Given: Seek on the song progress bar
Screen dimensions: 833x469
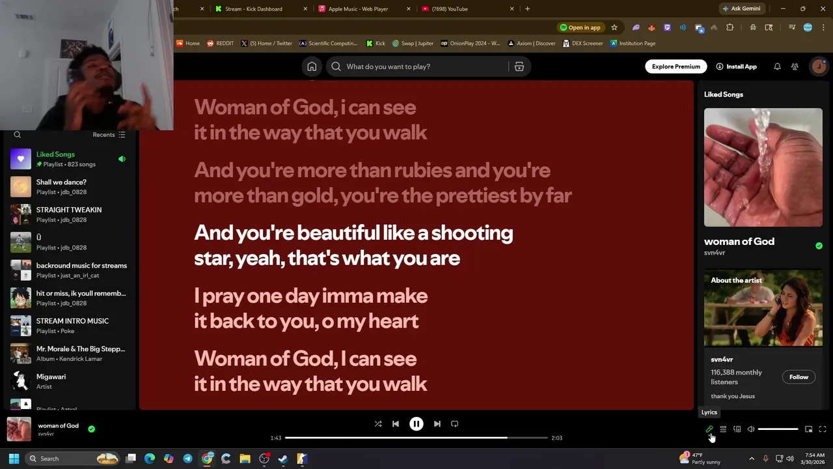Looking at the screenshot, I should click(x=416, y=438).
